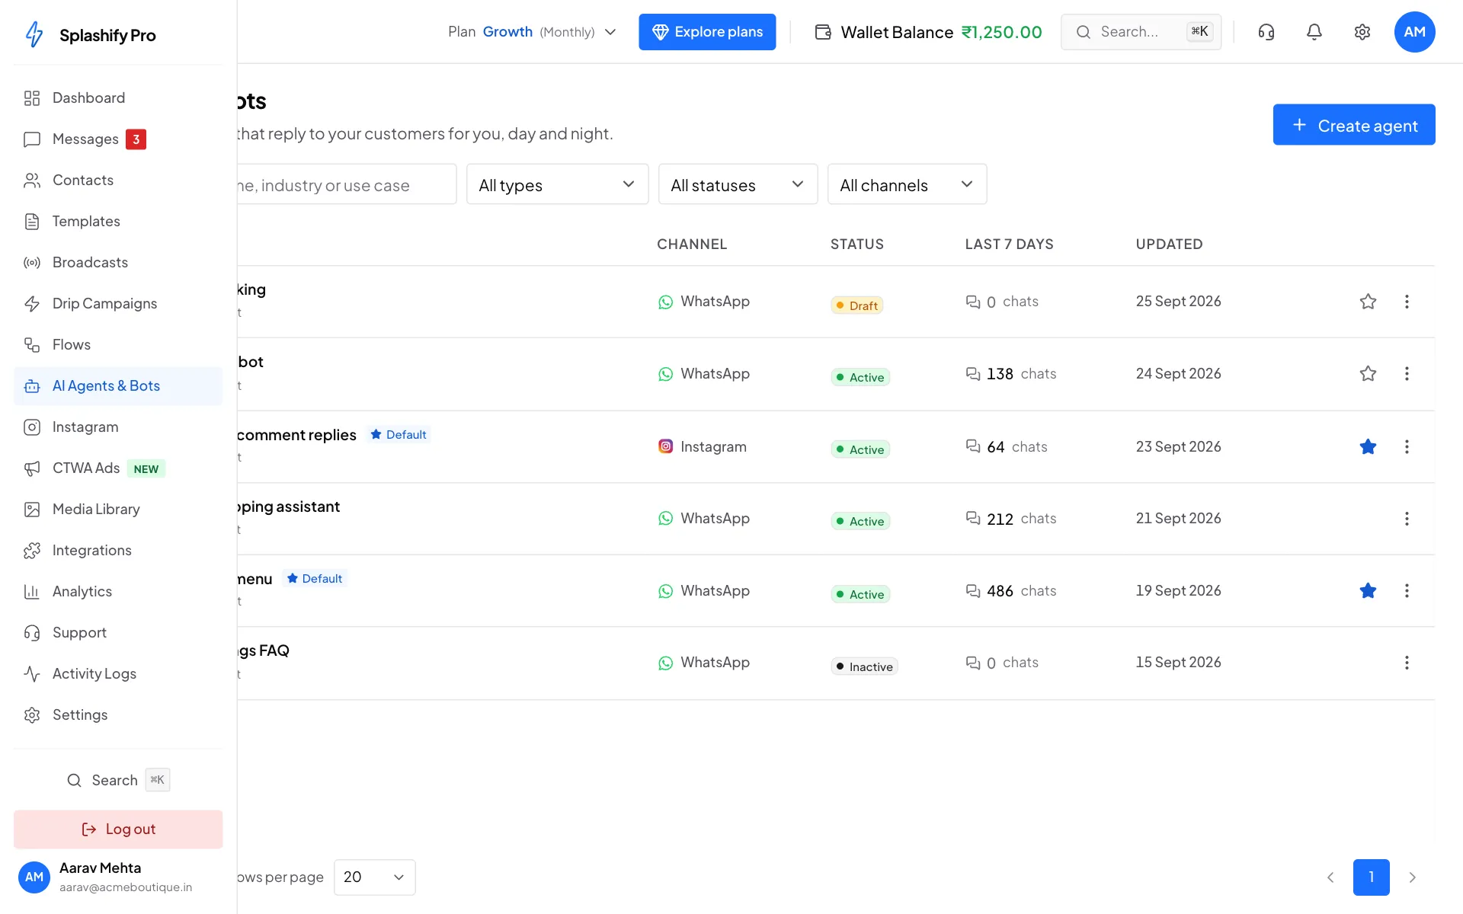The image size is (1463, 914).
Task: Click the Draft status badge
Action: (856, 305)
